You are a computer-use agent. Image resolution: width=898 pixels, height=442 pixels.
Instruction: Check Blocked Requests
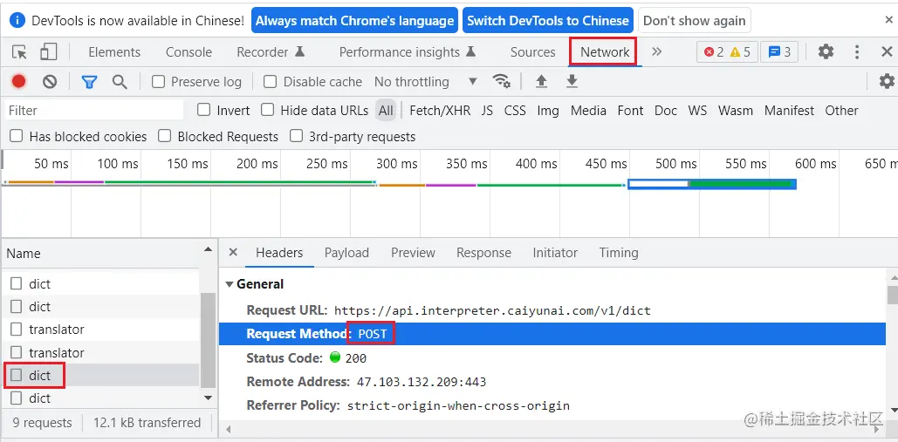(164, 136)
